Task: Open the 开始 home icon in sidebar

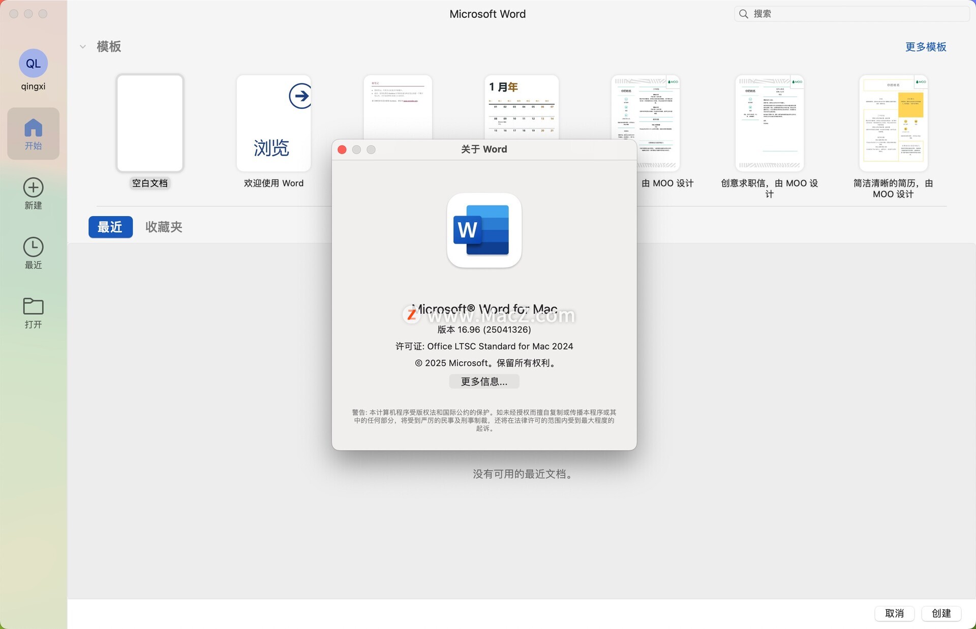Action: tap(33, 133)
